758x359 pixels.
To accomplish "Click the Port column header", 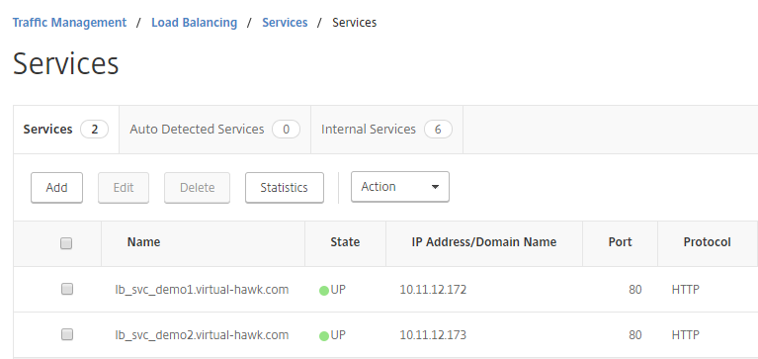I will [x=621, y=242].
